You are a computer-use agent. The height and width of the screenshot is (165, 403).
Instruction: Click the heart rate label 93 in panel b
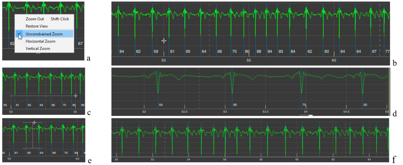tap(280, 52)
